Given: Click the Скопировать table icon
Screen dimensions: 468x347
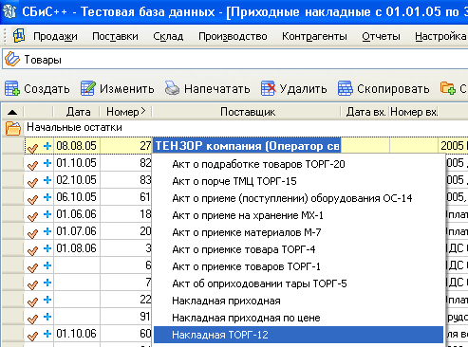Looking at the screenshot, I should [346, 88].
